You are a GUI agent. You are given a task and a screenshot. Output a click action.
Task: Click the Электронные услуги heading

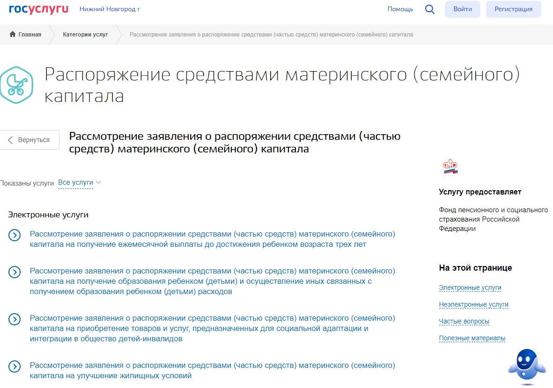point(48,215)
